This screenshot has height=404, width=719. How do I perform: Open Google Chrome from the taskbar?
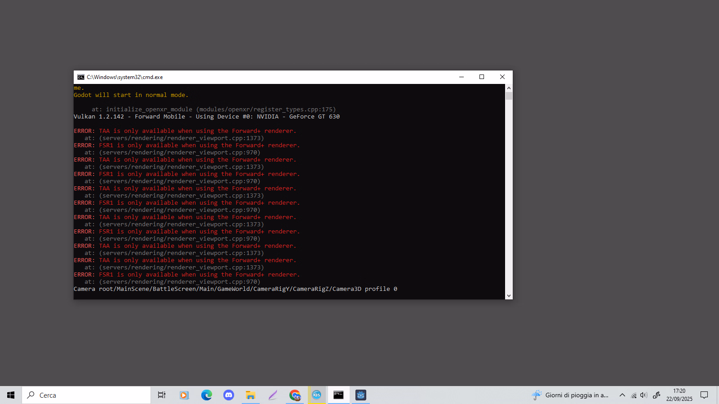coord(295,395)
